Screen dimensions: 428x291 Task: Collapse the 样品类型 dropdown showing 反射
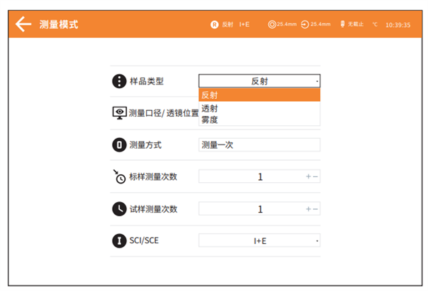click(x=259, y=81)
